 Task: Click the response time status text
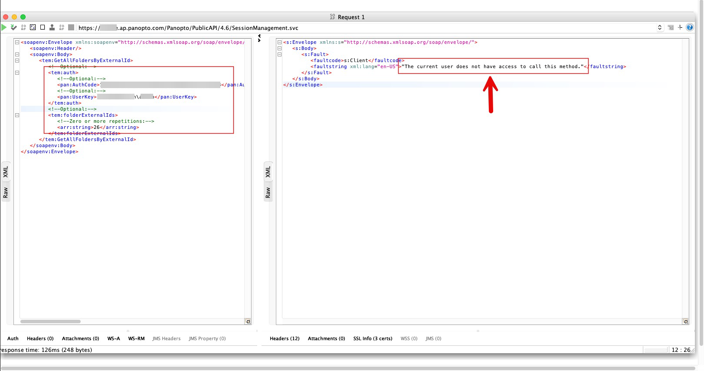point(46,350)
